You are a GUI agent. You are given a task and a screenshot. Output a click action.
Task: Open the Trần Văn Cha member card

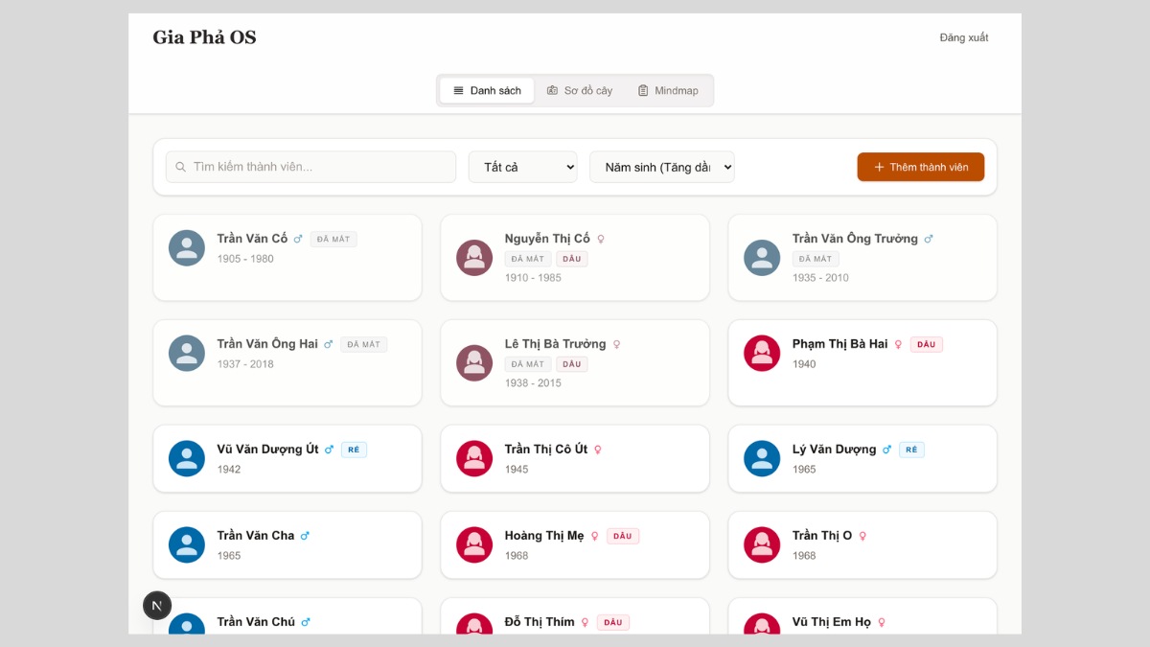point(287,545)
